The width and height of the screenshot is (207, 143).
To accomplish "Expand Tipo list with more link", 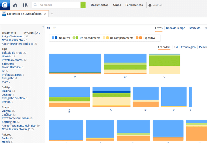I will [6, 82].
